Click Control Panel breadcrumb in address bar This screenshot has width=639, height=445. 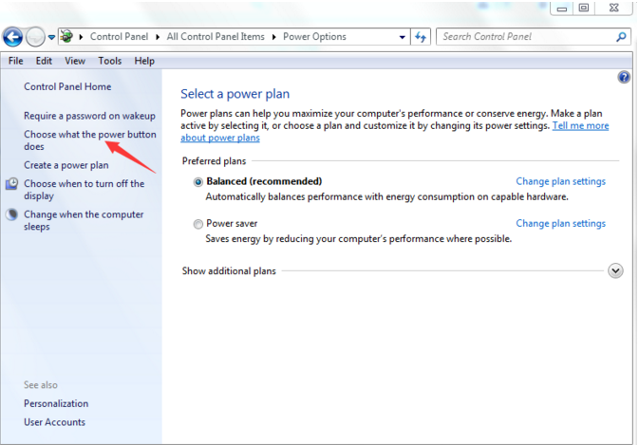click(x=119, y=37)
